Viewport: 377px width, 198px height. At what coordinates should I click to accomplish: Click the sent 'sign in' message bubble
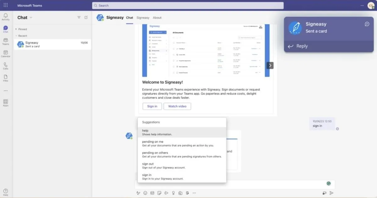tap(322, 124)
